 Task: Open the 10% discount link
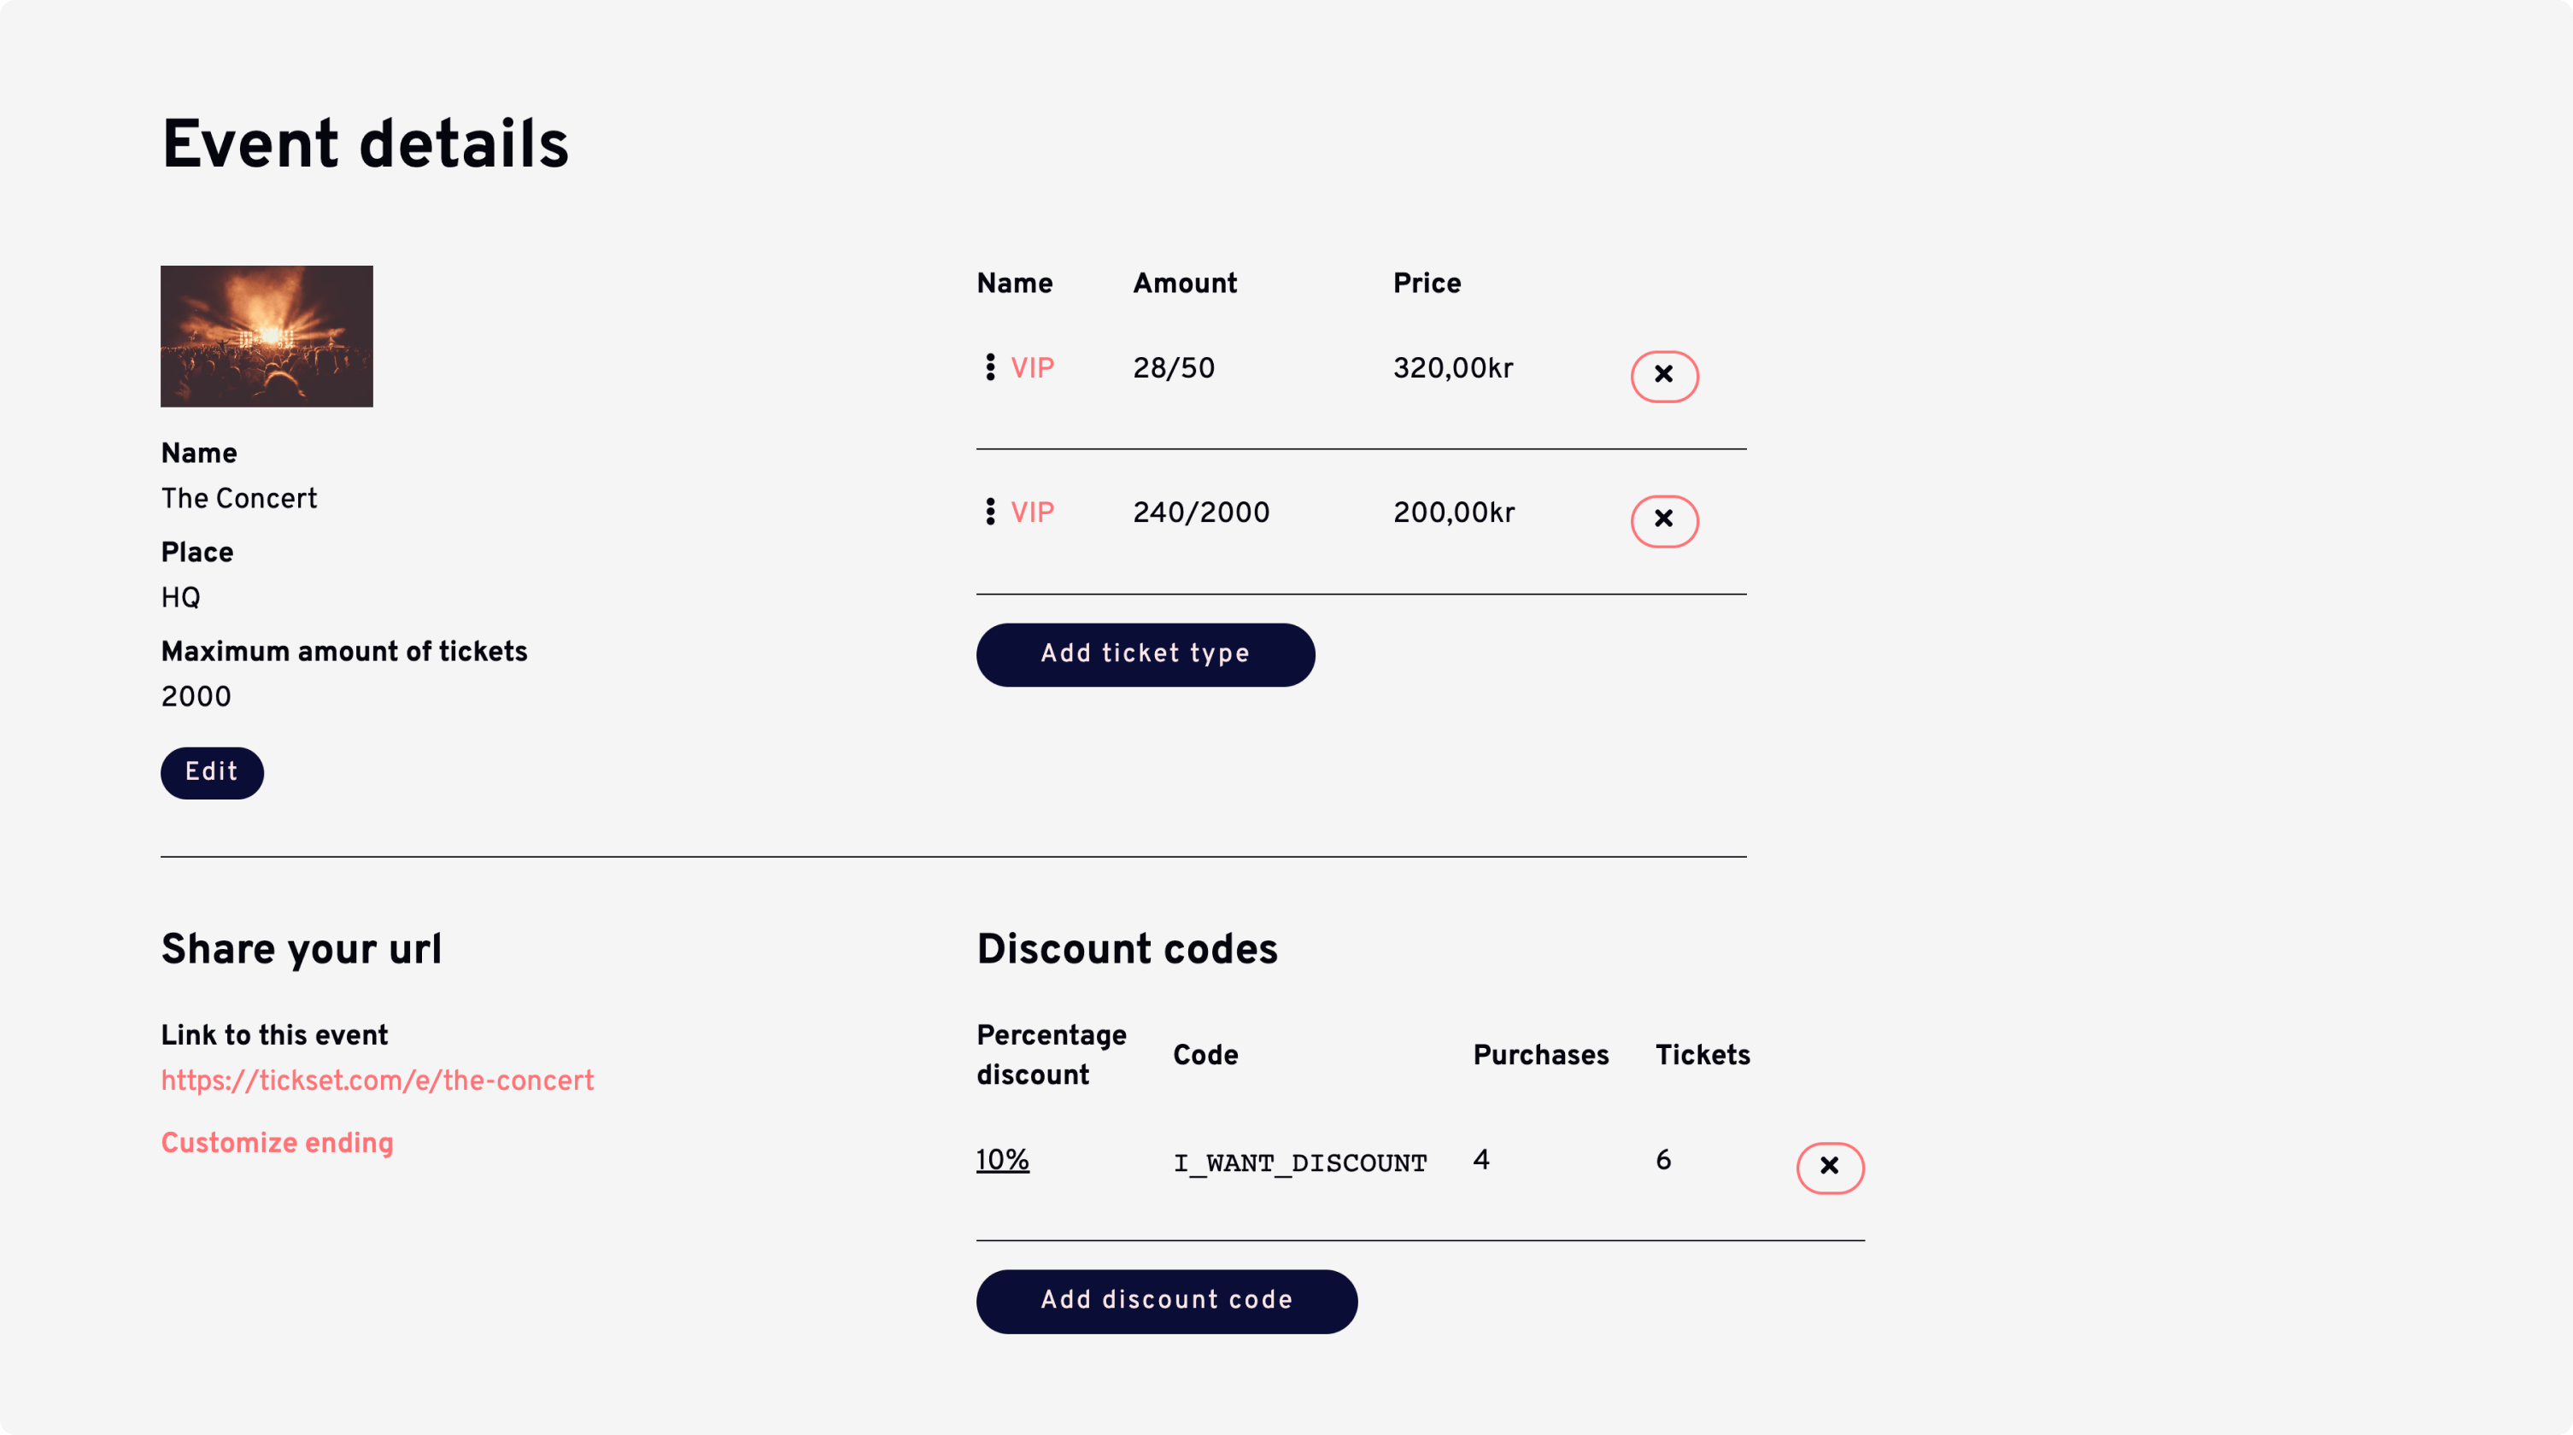(1002, 1159)
